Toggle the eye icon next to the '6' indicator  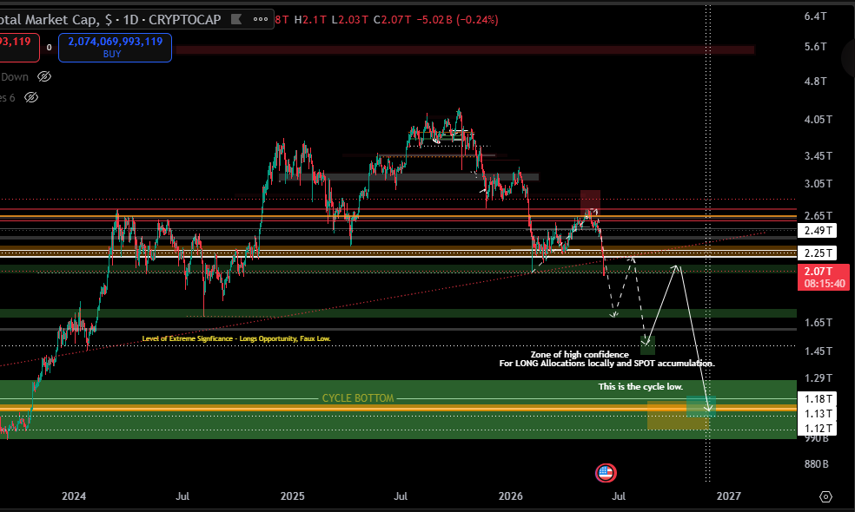tap(31, 97)
